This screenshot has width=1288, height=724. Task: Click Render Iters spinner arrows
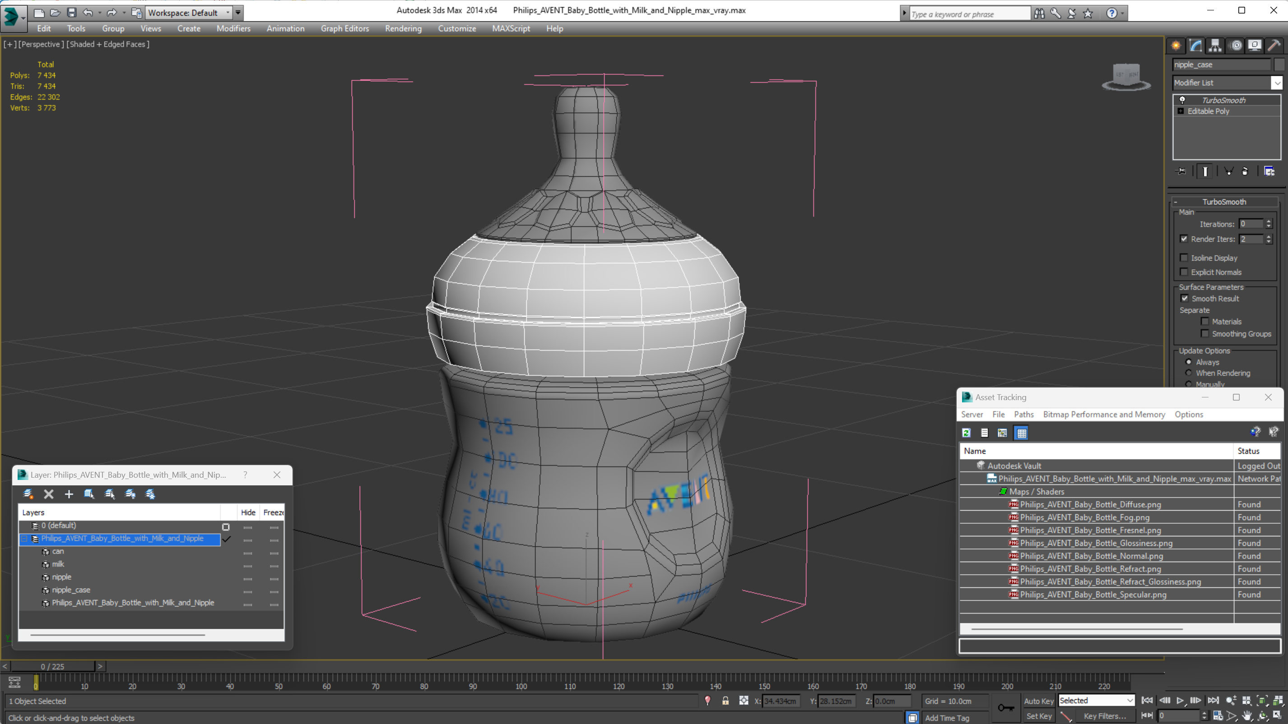(x=1269, y=239)
